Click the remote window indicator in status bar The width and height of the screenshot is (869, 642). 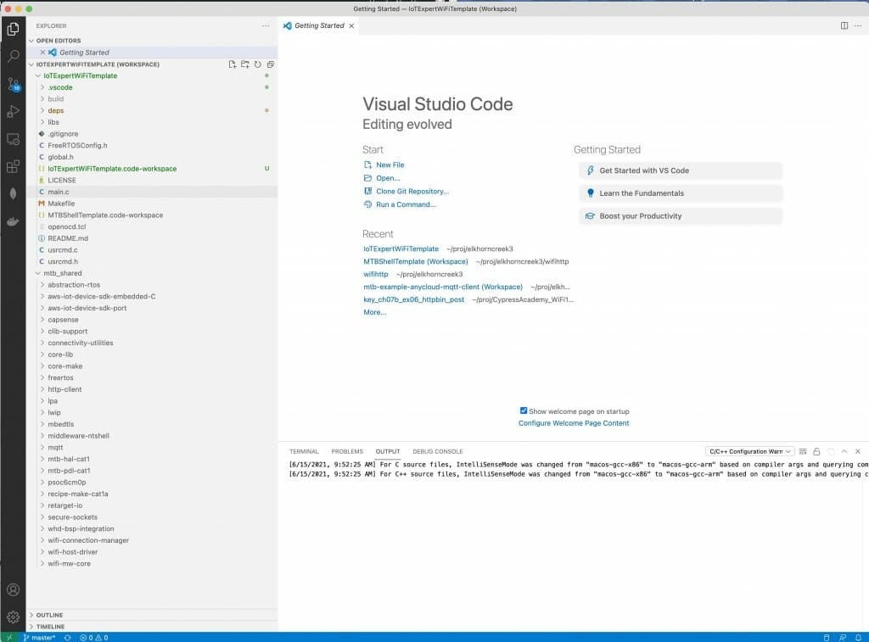coord(8,638)
